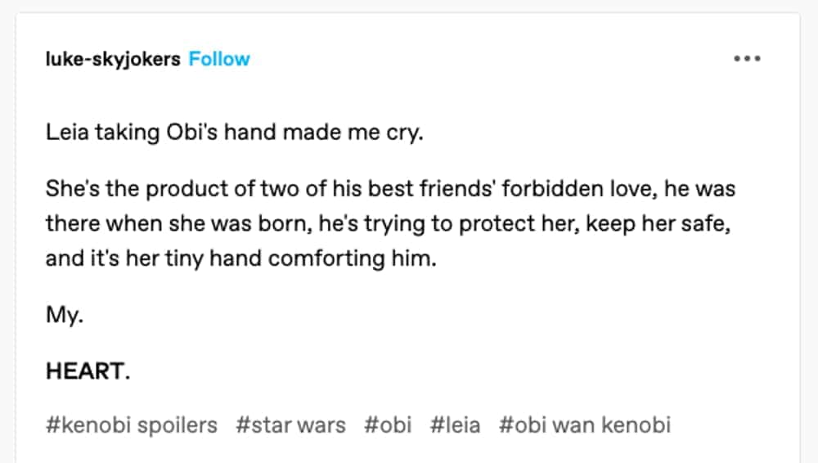Select the short #obi tag
Image resolution: width=818 pixels, height=463 pixels.
pyautogui.click(x=388, y=425)
